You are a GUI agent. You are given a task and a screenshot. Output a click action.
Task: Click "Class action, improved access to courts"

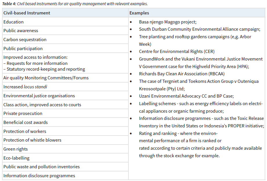click(x=42, y=105)
